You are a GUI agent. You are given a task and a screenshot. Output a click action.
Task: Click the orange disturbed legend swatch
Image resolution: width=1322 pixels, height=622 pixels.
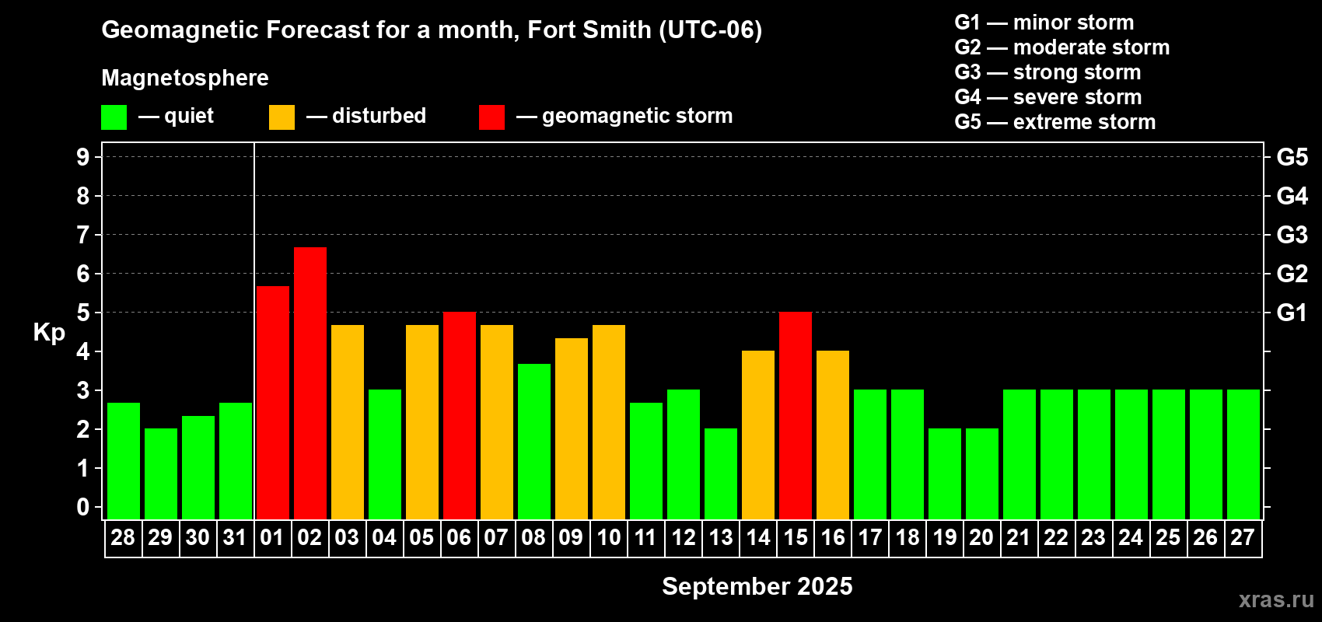click(282, 117)
